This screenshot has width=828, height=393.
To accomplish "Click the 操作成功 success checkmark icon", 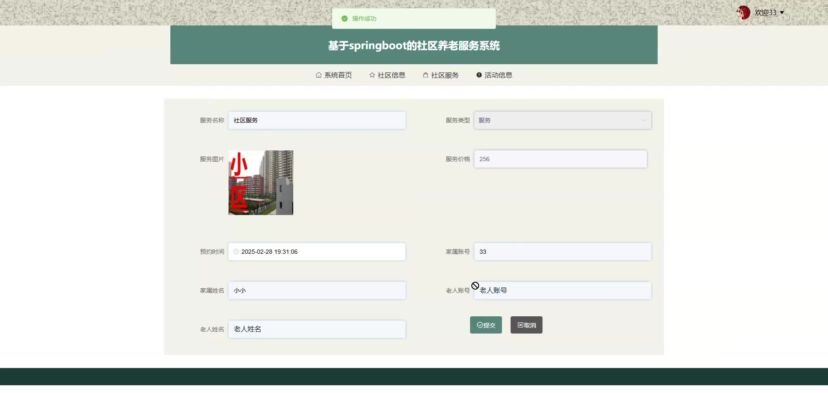I will point(345,19).
